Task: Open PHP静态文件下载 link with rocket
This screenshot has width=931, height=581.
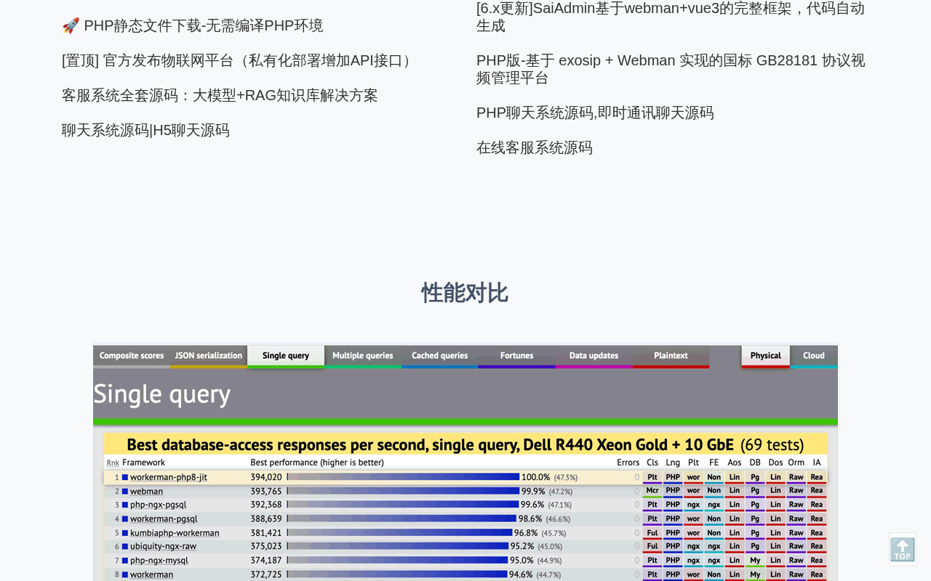Action: (192, 25)
